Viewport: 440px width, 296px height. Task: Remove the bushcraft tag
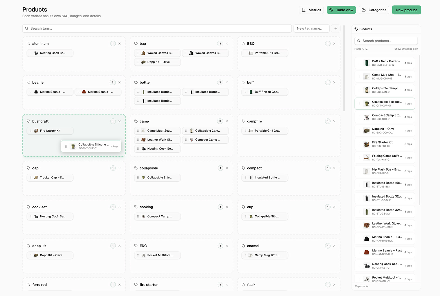click(120, 121)
